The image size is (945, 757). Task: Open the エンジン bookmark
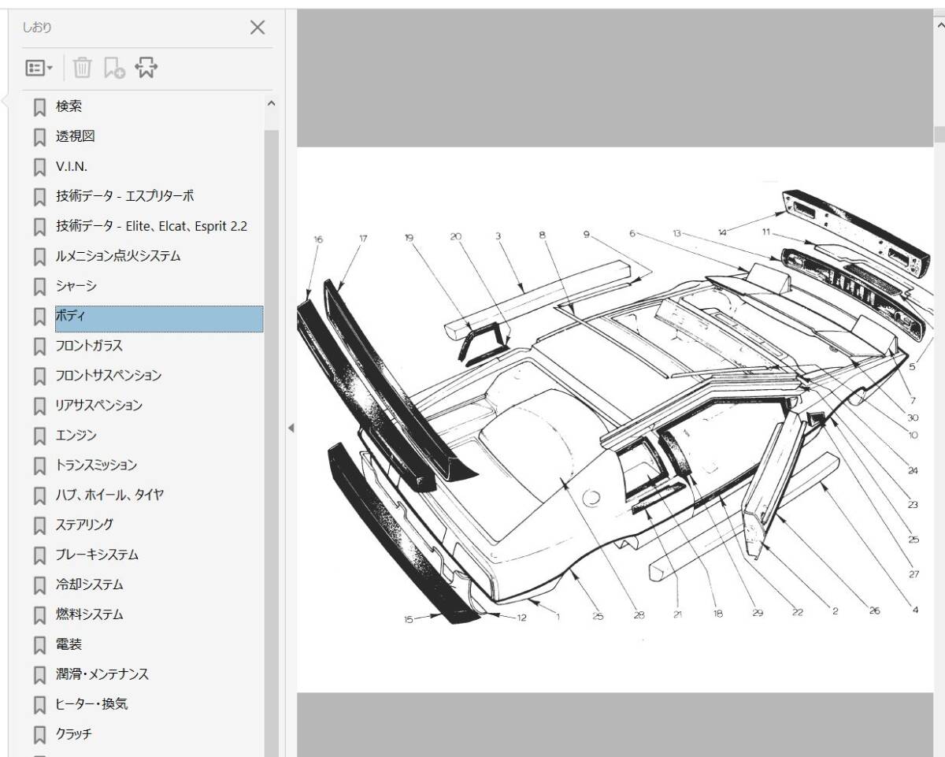point(76,436)
